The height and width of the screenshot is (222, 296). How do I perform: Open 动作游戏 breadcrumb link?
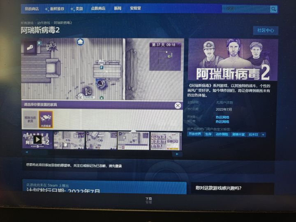[44, 23]
